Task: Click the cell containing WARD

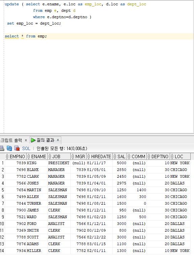Action: [x=37, y=217]
